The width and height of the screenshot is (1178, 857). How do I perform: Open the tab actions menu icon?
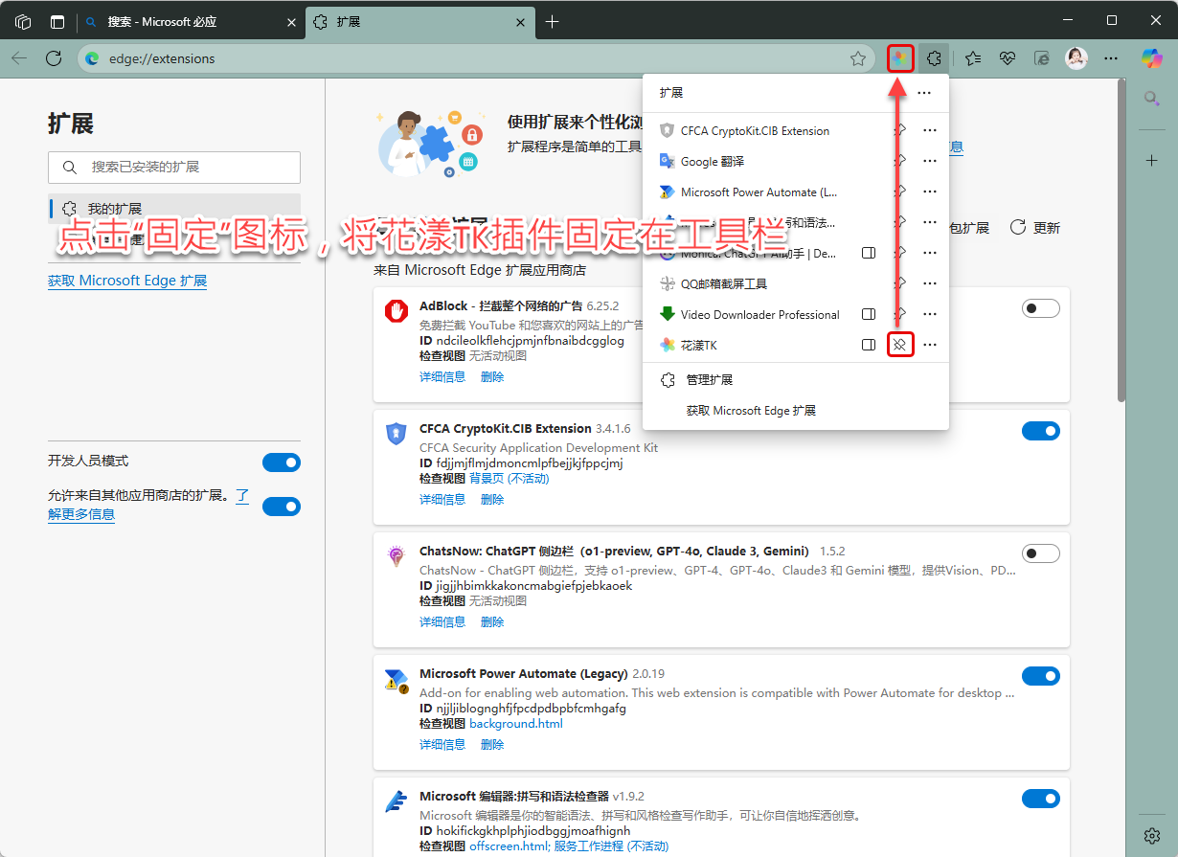coord(57,21)
